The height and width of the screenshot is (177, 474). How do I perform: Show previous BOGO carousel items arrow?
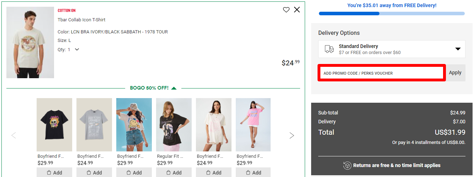(14, 135)
